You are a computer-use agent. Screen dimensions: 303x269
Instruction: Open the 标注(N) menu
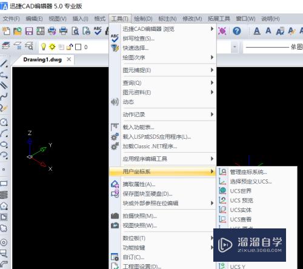[x=167, y=19]
